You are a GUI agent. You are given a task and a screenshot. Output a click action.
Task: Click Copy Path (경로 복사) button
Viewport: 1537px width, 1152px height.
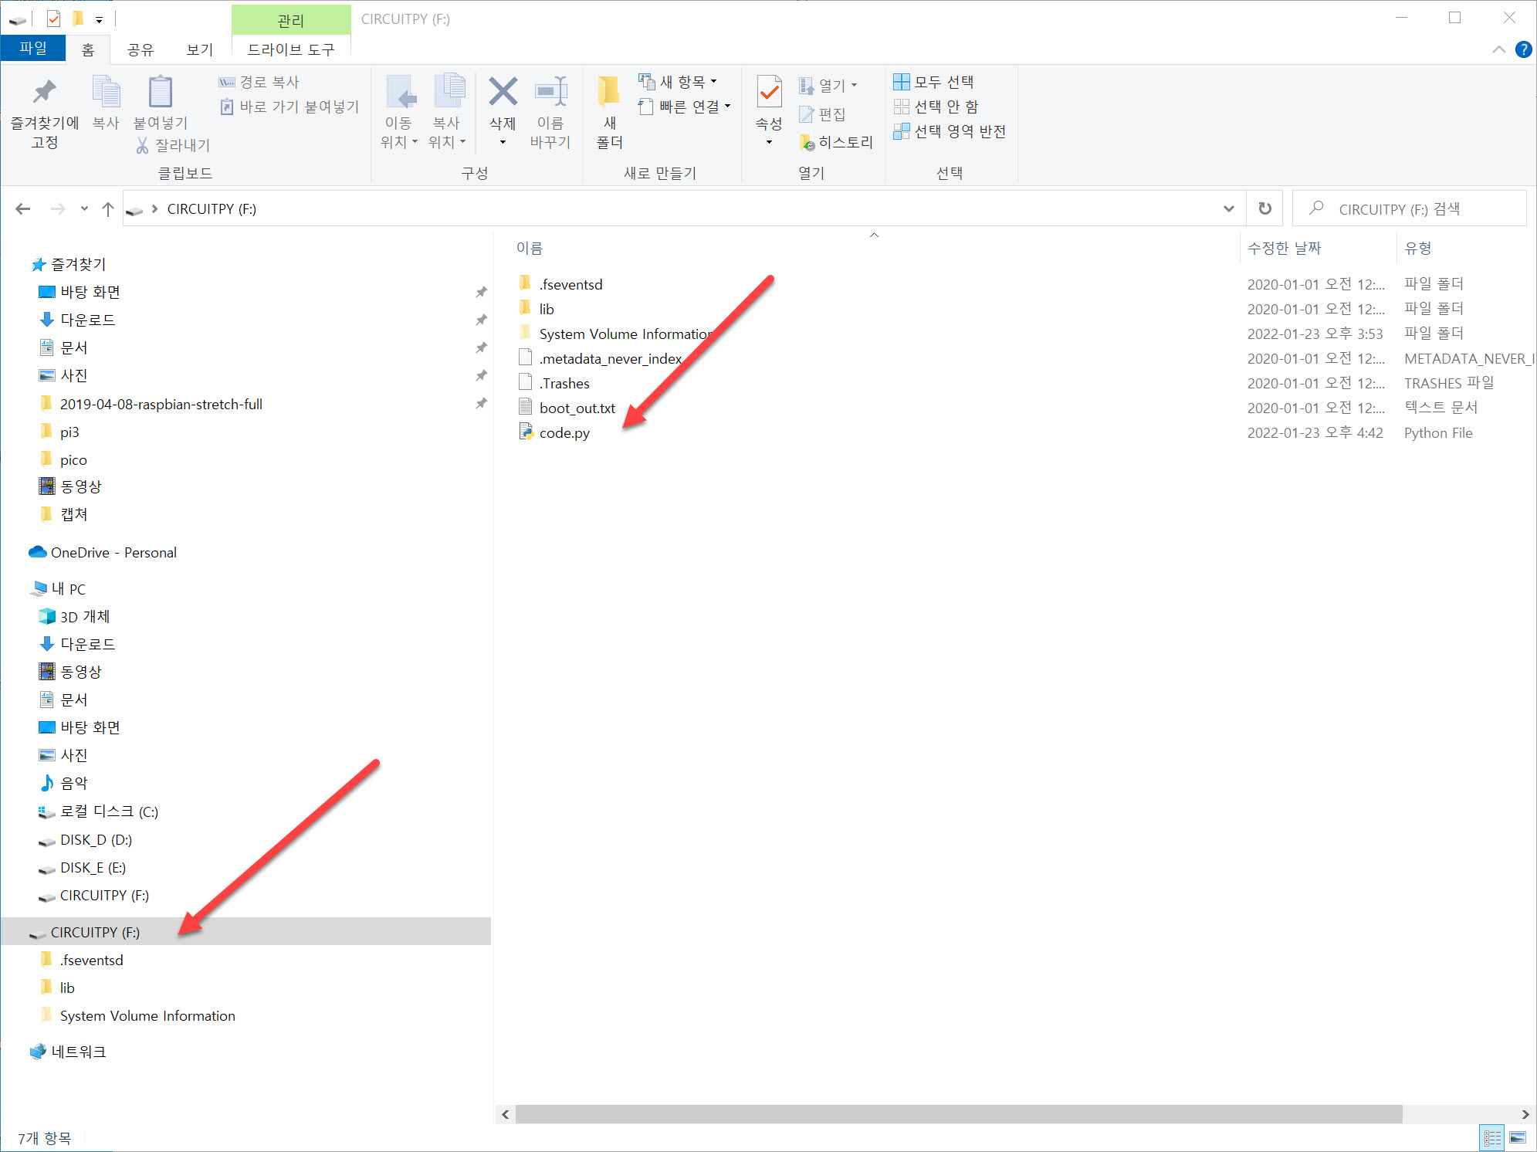(x=259, y=82)
